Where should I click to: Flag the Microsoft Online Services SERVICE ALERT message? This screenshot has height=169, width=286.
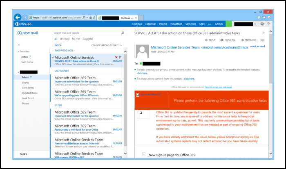(120, 57)
